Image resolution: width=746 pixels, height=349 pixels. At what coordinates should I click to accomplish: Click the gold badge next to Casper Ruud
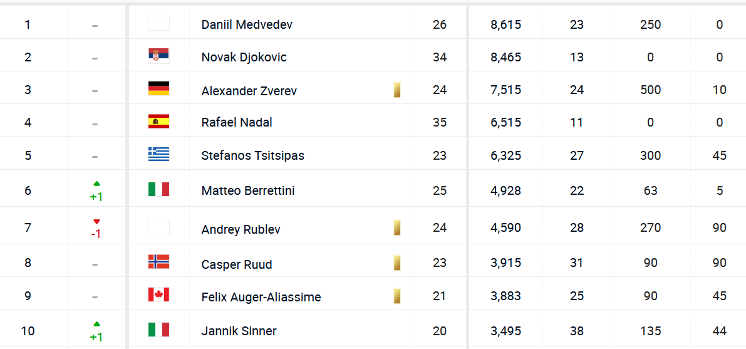[x=397, y=263]
